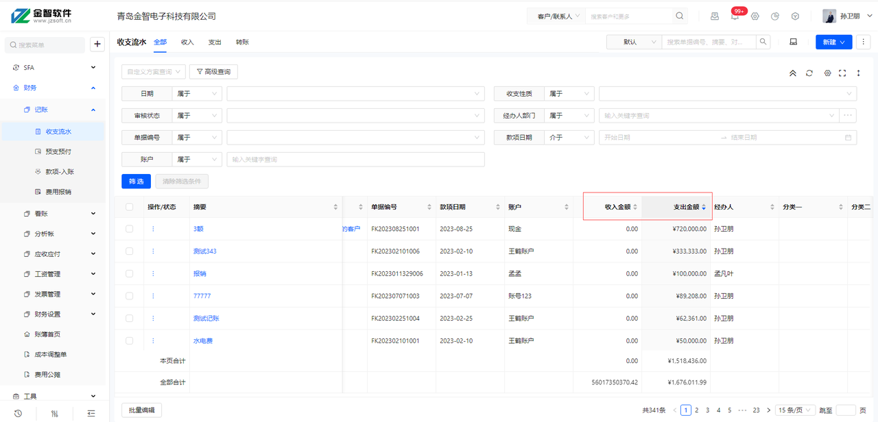Click the 批量编辑 batch edit button
878x422 pixels.
click(141, 410)
